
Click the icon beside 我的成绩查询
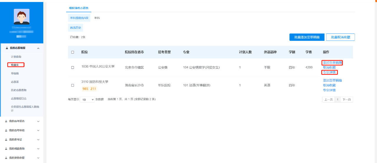point(6,149)
